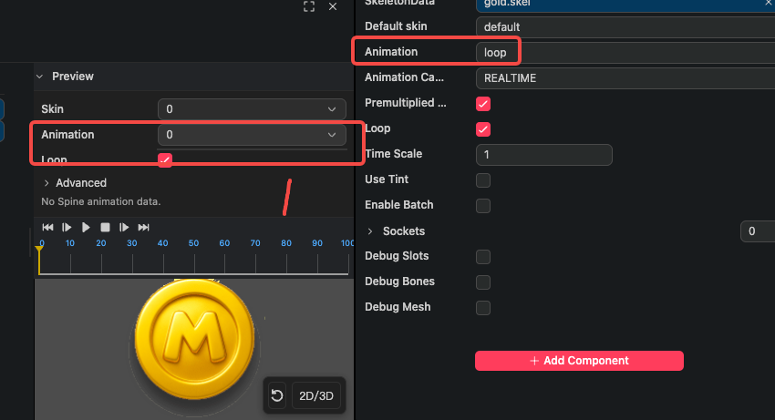Enable the Use Tint checkbox
The height and width of the screenshot is (420, 775).
tap(483, 179)
